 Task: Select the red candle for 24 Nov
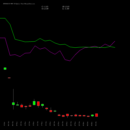click(x=63, y=116)
